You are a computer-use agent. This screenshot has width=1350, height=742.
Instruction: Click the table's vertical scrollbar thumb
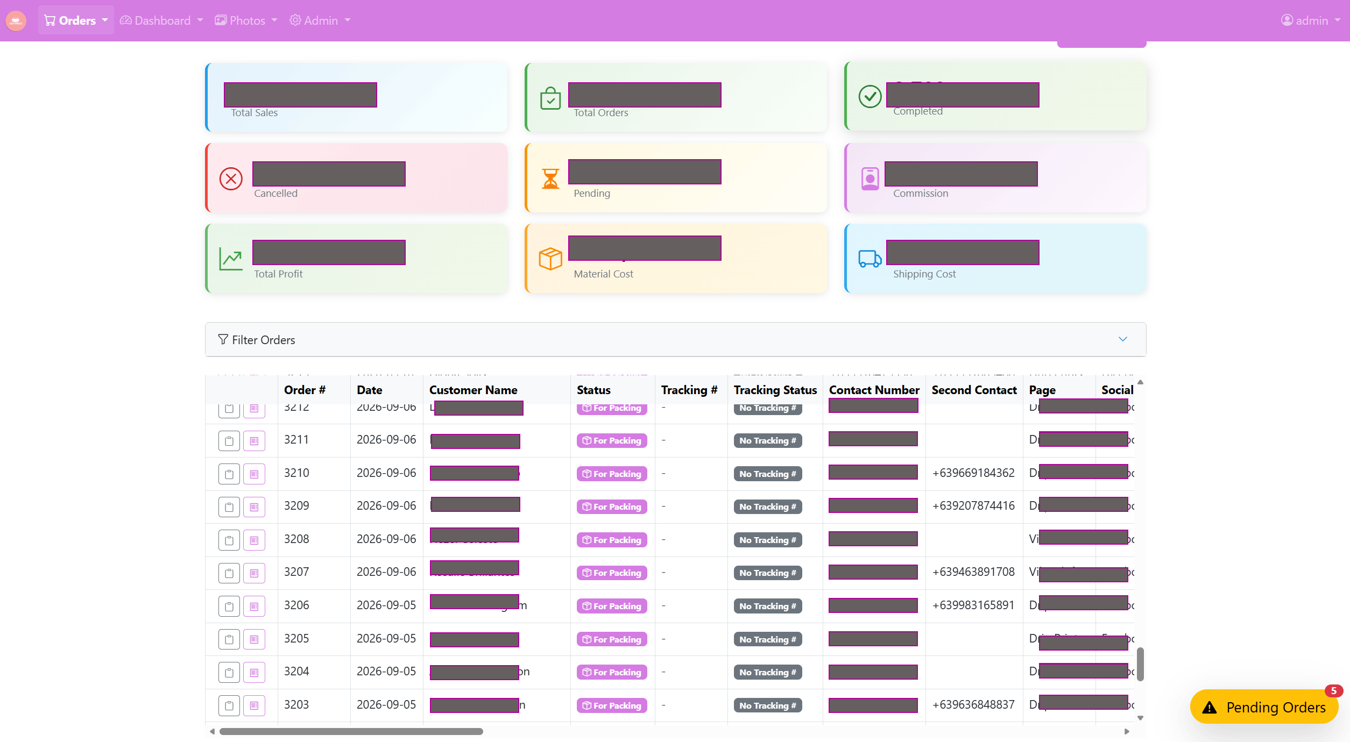pyautogui.click(x=1140, y=665)
